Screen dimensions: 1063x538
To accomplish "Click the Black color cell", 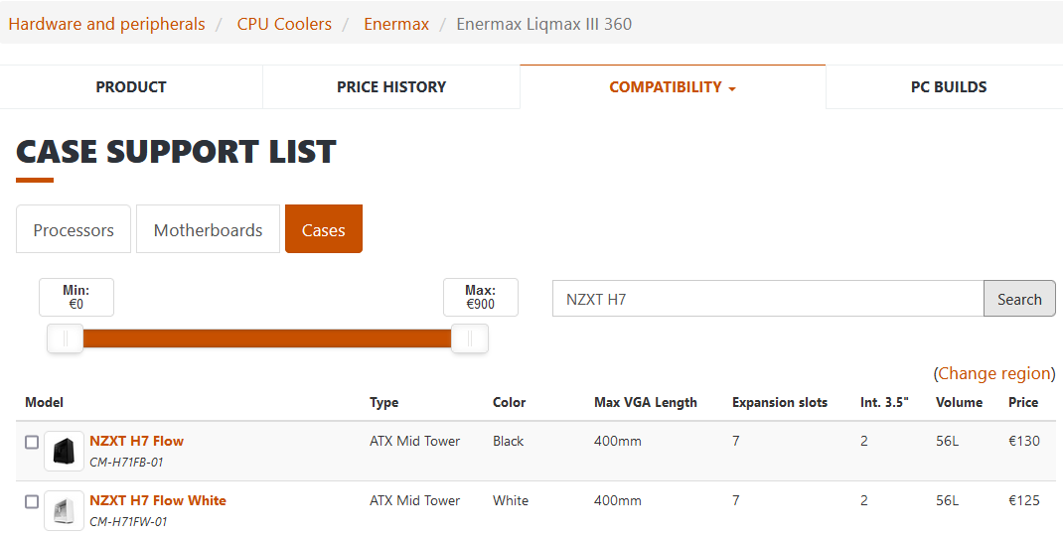I will click(x=508, y=441).
